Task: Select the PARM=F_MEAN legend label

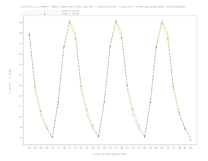Action: (x=70, y=14)
